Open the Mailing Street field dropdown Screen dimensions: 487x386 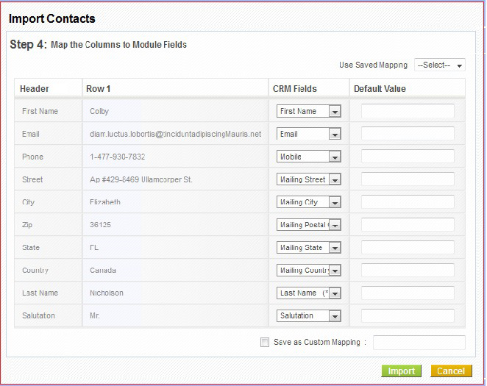click(309, 180)
